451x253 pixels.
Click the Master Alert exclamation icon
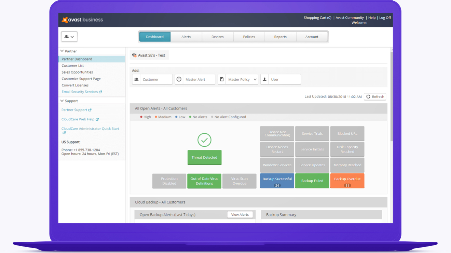coord(179,79)
